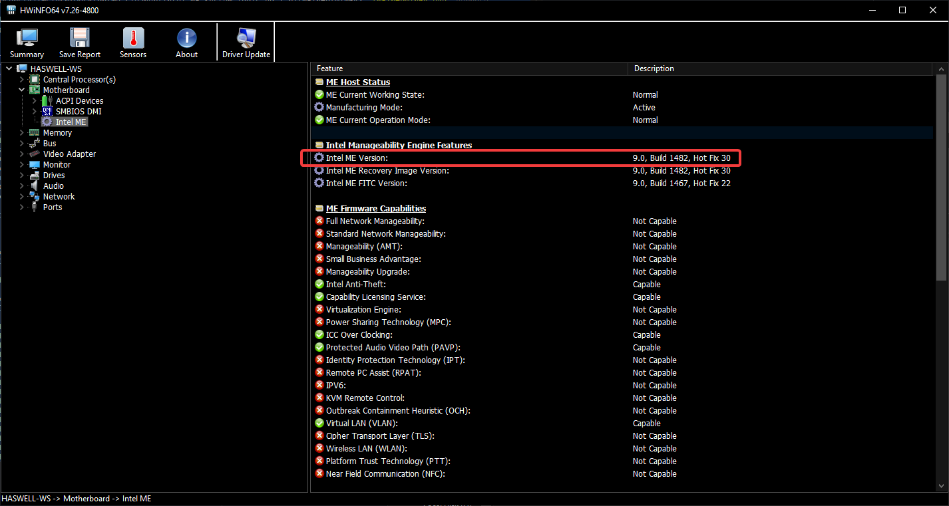Expand the Drives node
This screenshot has width=949, height=506.
click(x=21, y=175)
